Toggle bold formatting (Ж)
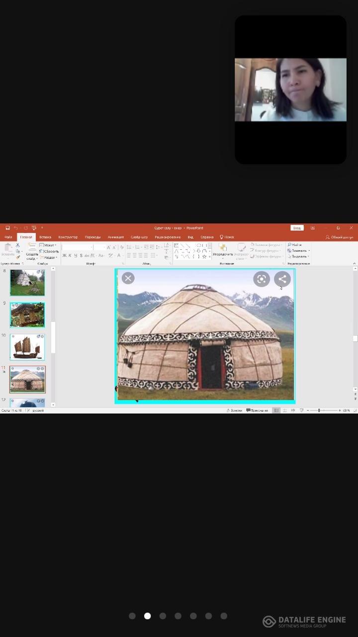This screenshot has width=358, height=637. [x=64, y=256]
